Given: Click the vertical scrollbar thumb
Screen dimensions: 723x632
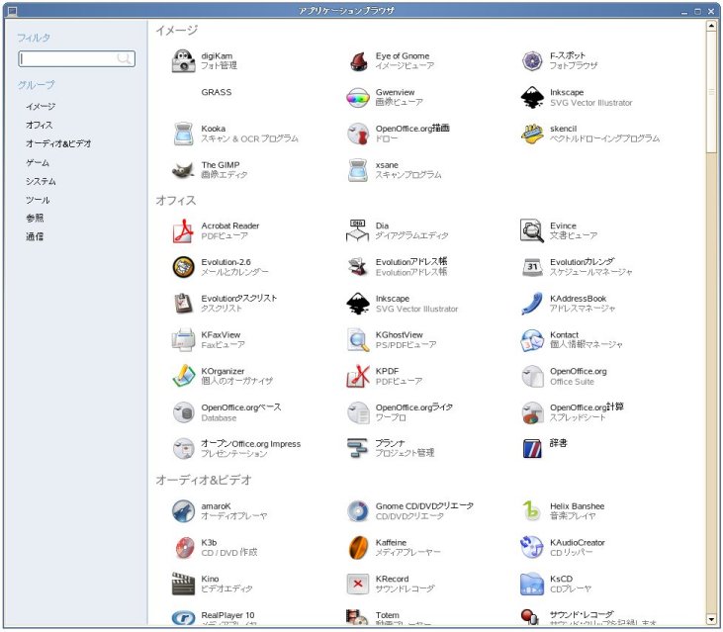Looking at the screenshot, I should [711, 91].
